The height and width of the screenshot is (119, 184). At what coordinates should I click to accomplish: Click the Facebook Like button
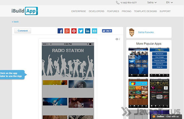[x=107, y=31]
